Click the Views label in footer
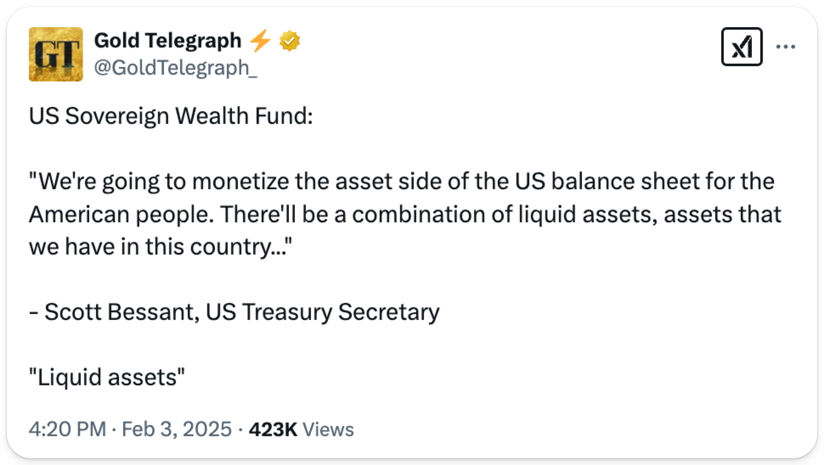 [328, 429]
